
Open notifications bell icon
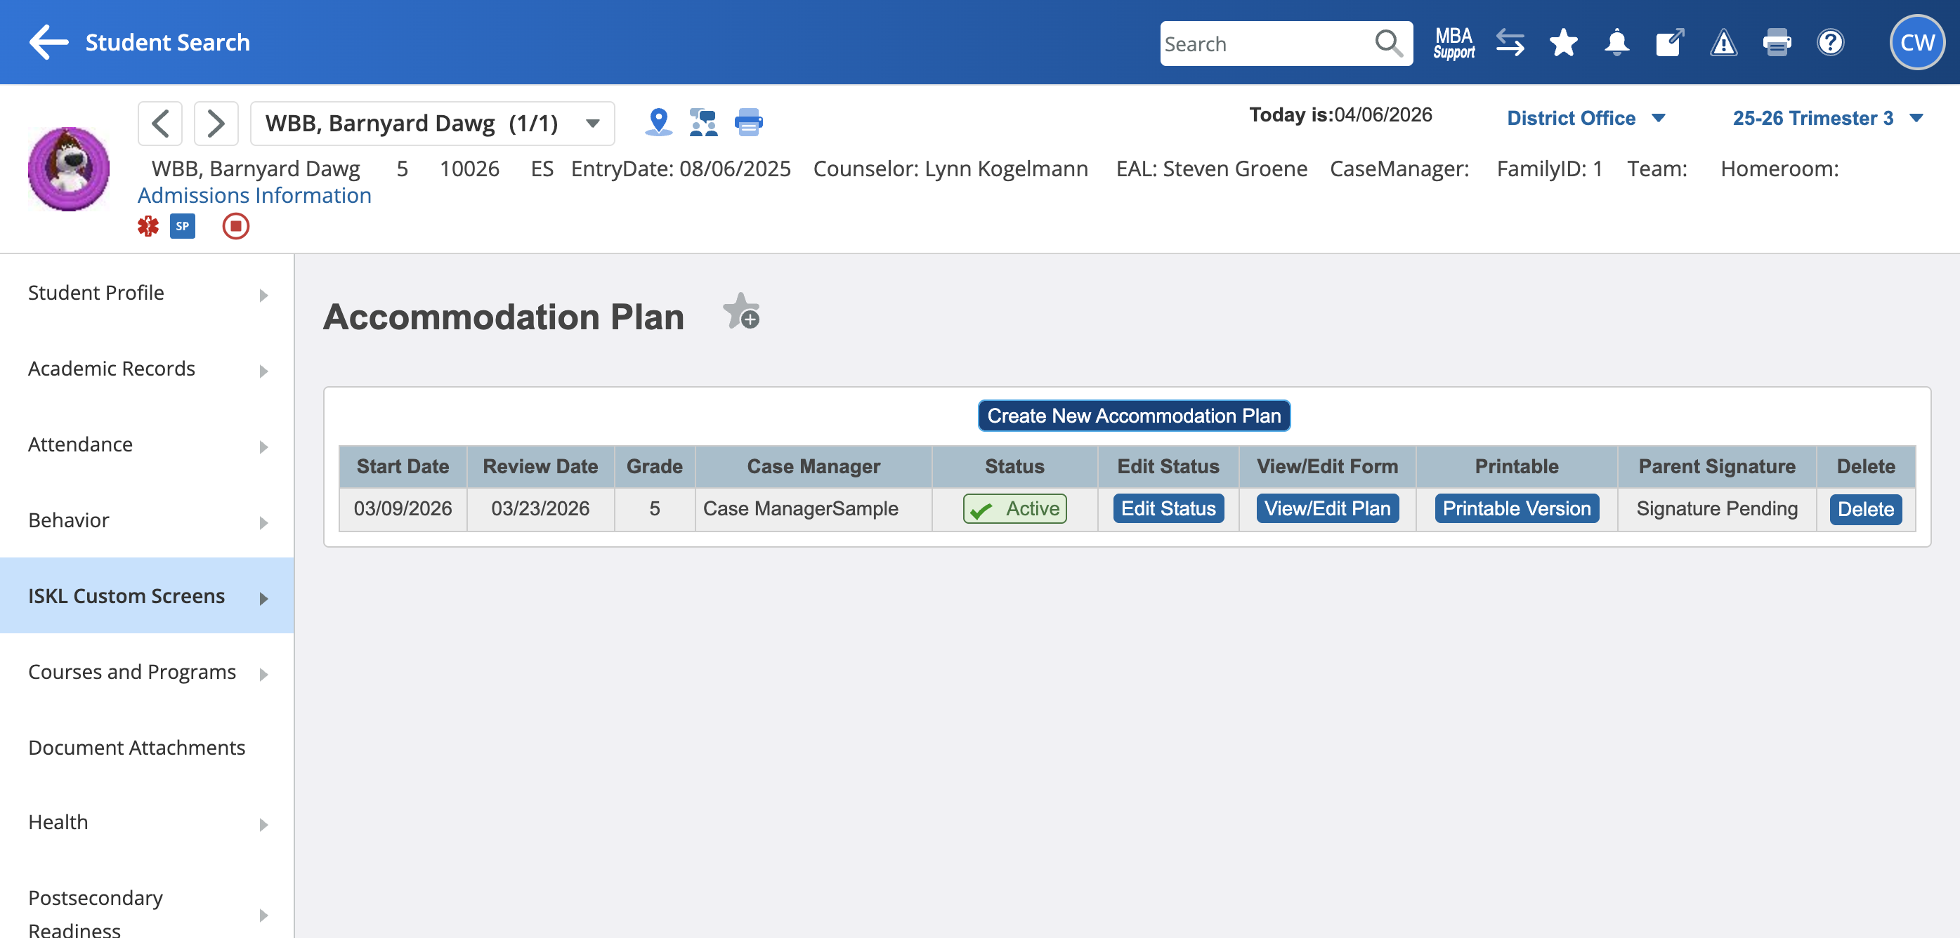1616,44
